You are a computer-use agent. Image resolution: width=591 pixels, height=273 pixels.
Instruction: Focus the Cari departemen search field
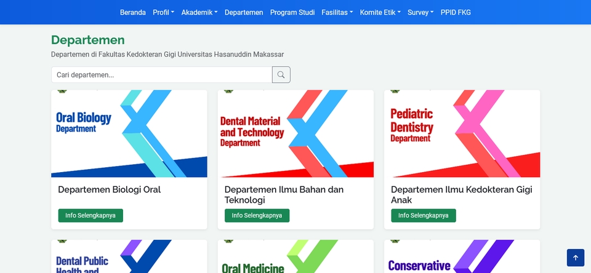(x=162, y=74)
